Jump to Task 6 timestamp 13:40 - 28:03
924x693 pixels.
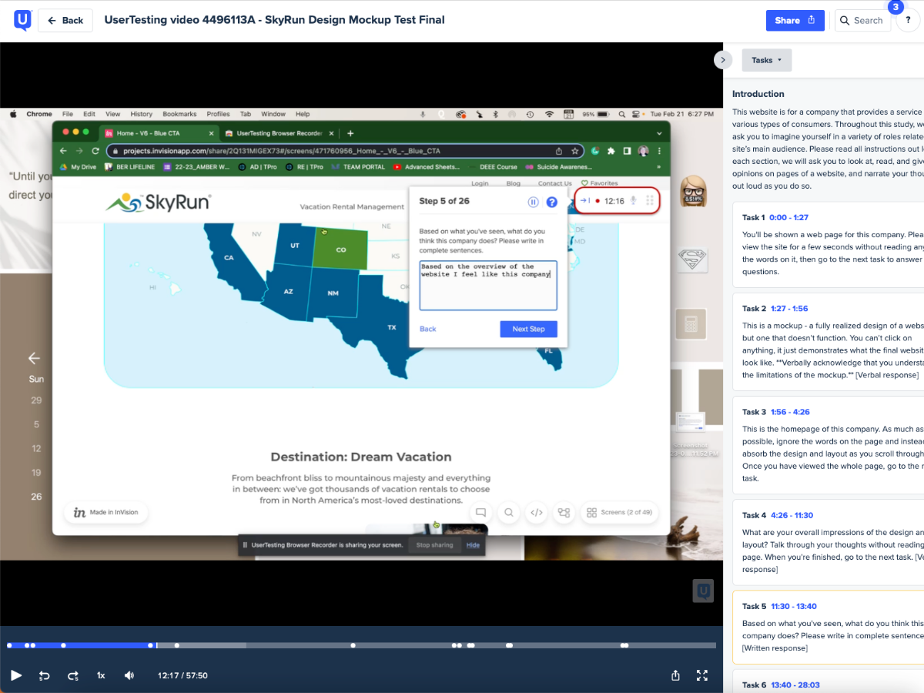(795, 685)
